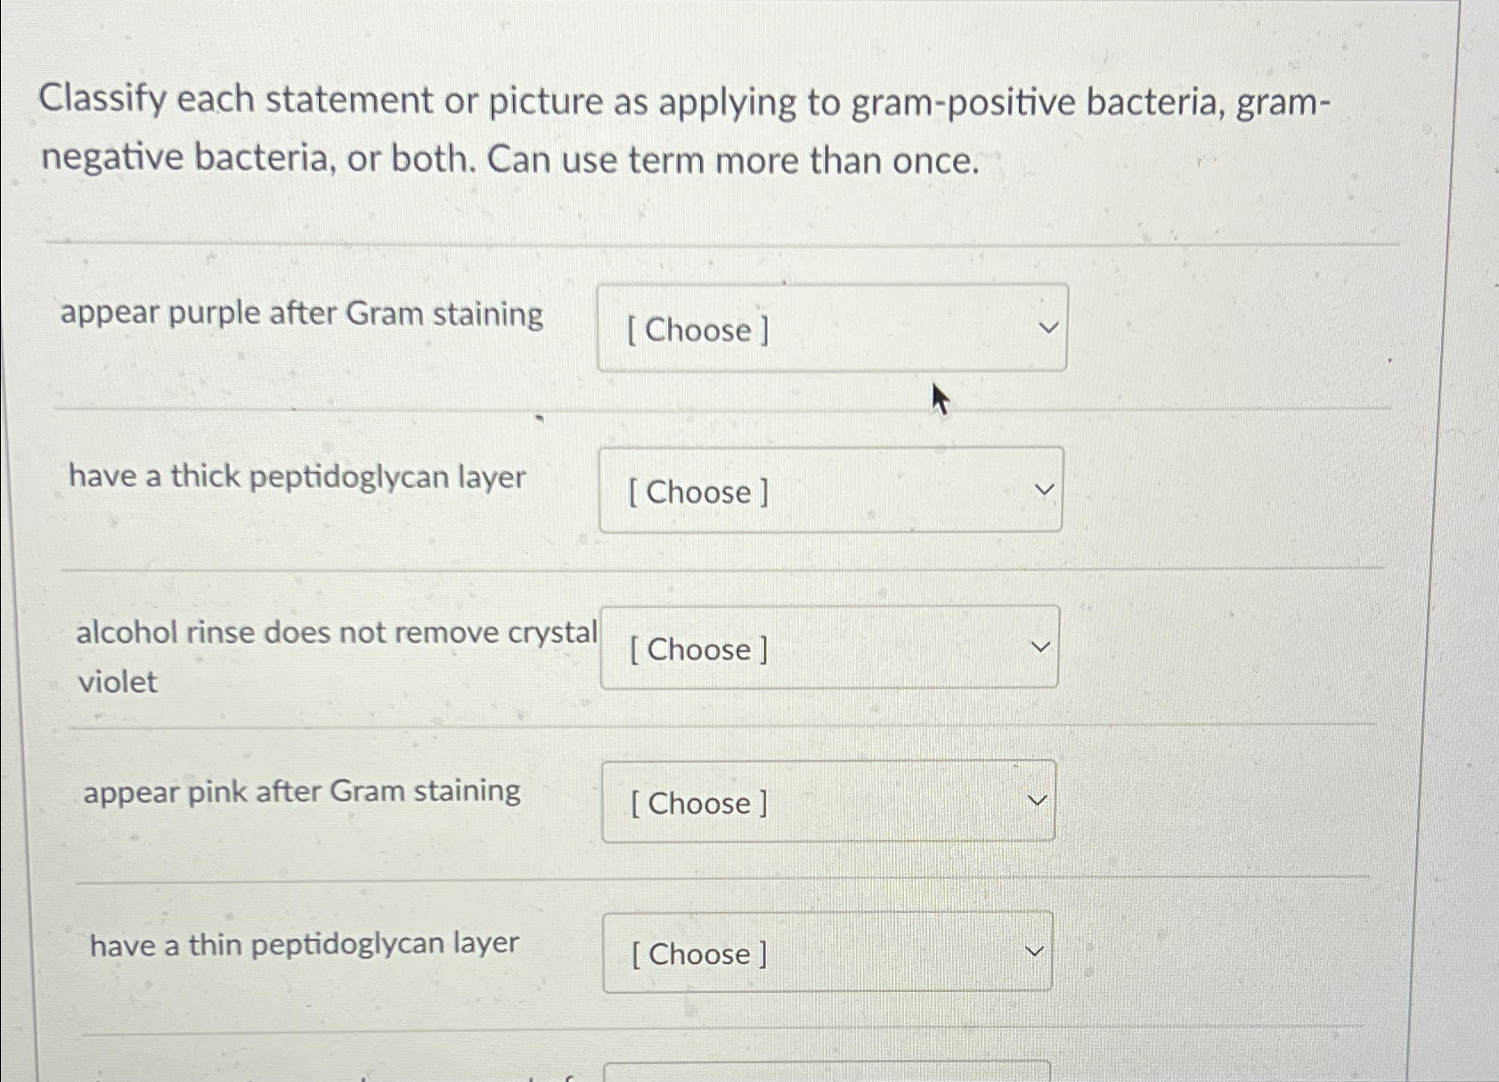Open the dropdown for 'have a thick peptidoglycan layer'

(829, 490)
